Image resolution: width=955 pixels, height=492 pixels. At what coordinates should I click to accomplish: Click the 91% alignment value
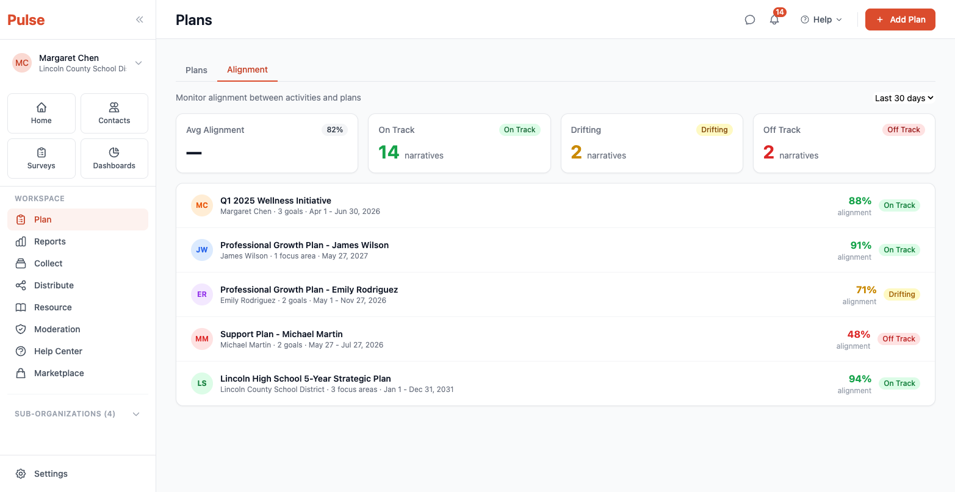[x=860, y=246]
